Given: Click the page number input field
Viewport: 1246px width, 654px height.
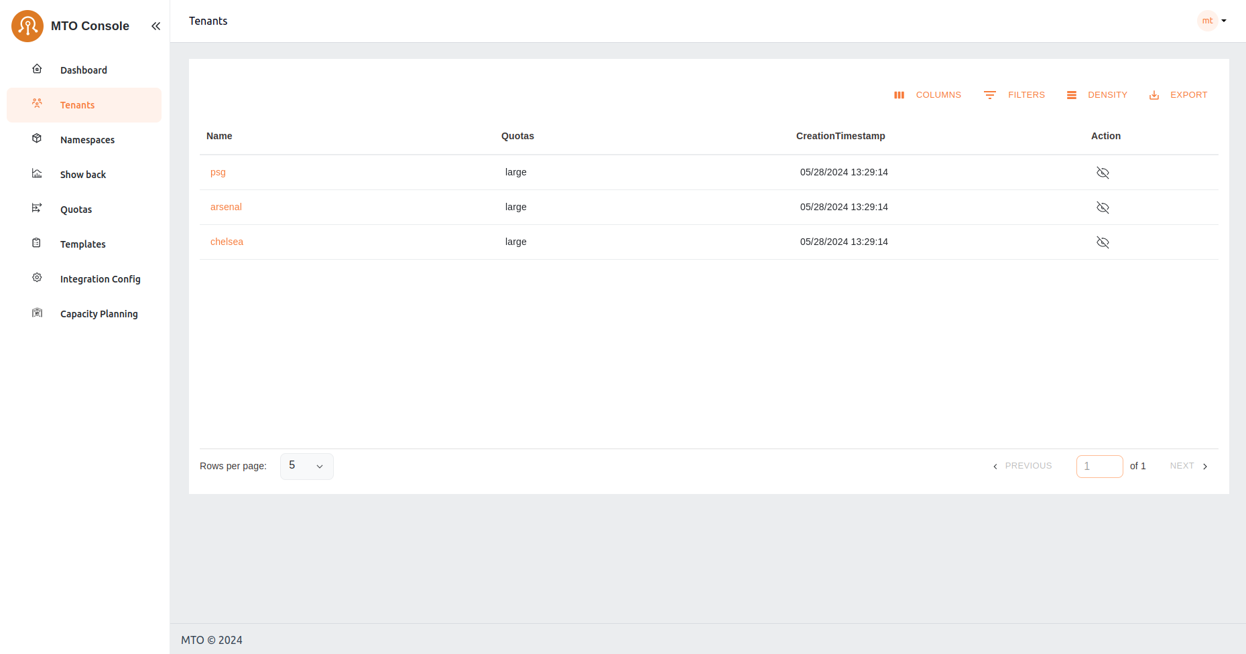Looking at the screenshot, I should [x=1099, y=466].
